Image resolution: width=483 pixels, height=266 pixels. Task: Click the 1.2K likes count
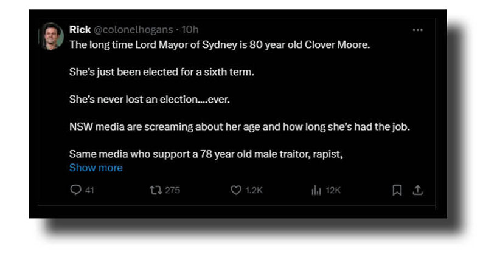pos(254,190)
